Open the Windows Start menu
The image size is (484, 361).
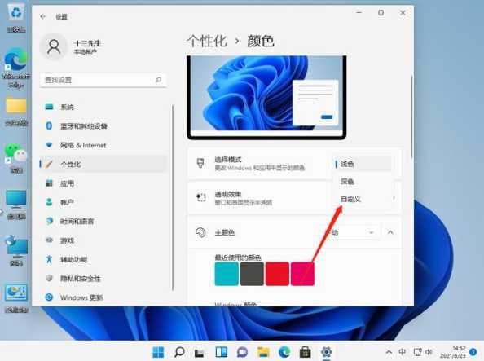(158, 352)
